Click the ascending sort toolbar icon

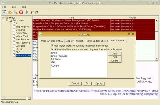[x=32, y=12]
